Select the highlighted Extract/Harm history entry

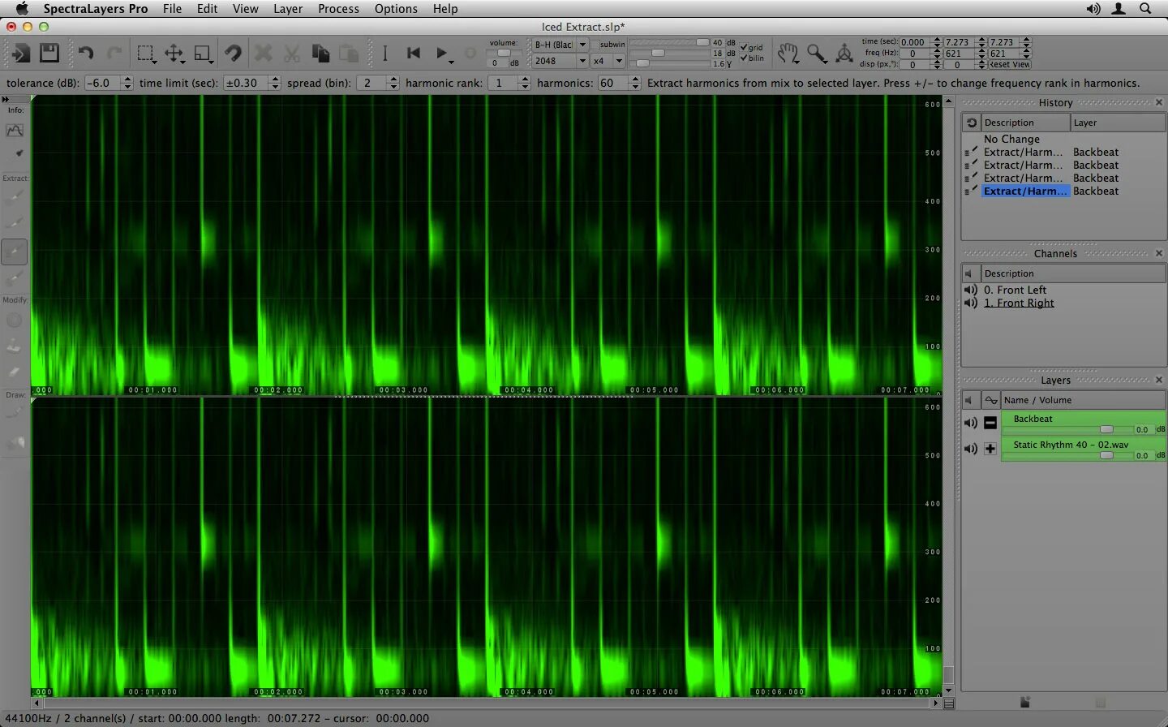click(1025, 191)
